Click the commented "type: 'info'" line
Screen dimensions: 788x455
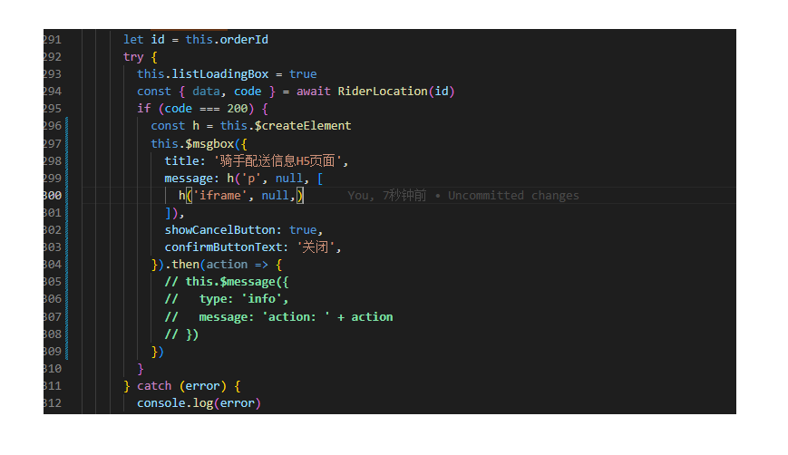tap(227, 299)
